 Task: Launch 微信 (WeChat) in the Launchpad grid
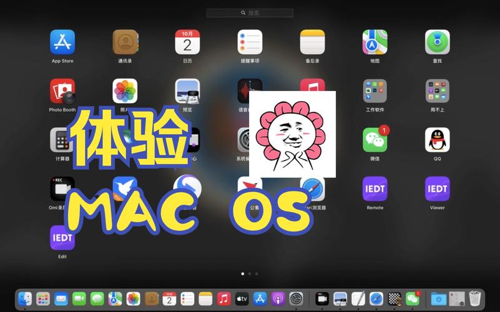(x=375, y=140)
